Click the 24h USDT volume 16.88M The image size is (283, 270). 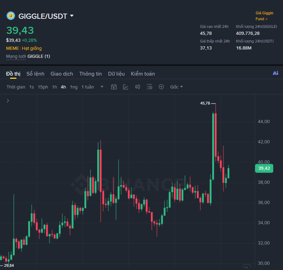244,48
